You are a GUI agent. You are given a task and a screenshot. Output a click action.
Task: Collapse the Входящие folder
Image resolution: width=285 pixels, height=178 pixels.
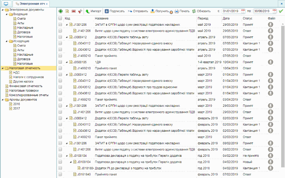click(6, 14)
